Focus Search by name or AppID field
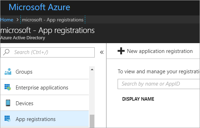 (159, 84)
